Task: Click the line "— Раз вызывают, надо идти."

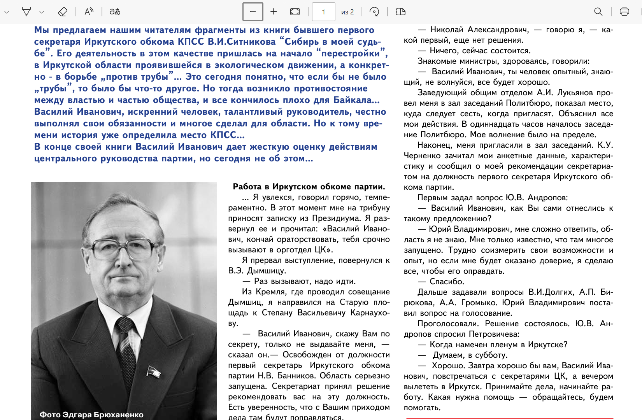Action: coord(299,281)
